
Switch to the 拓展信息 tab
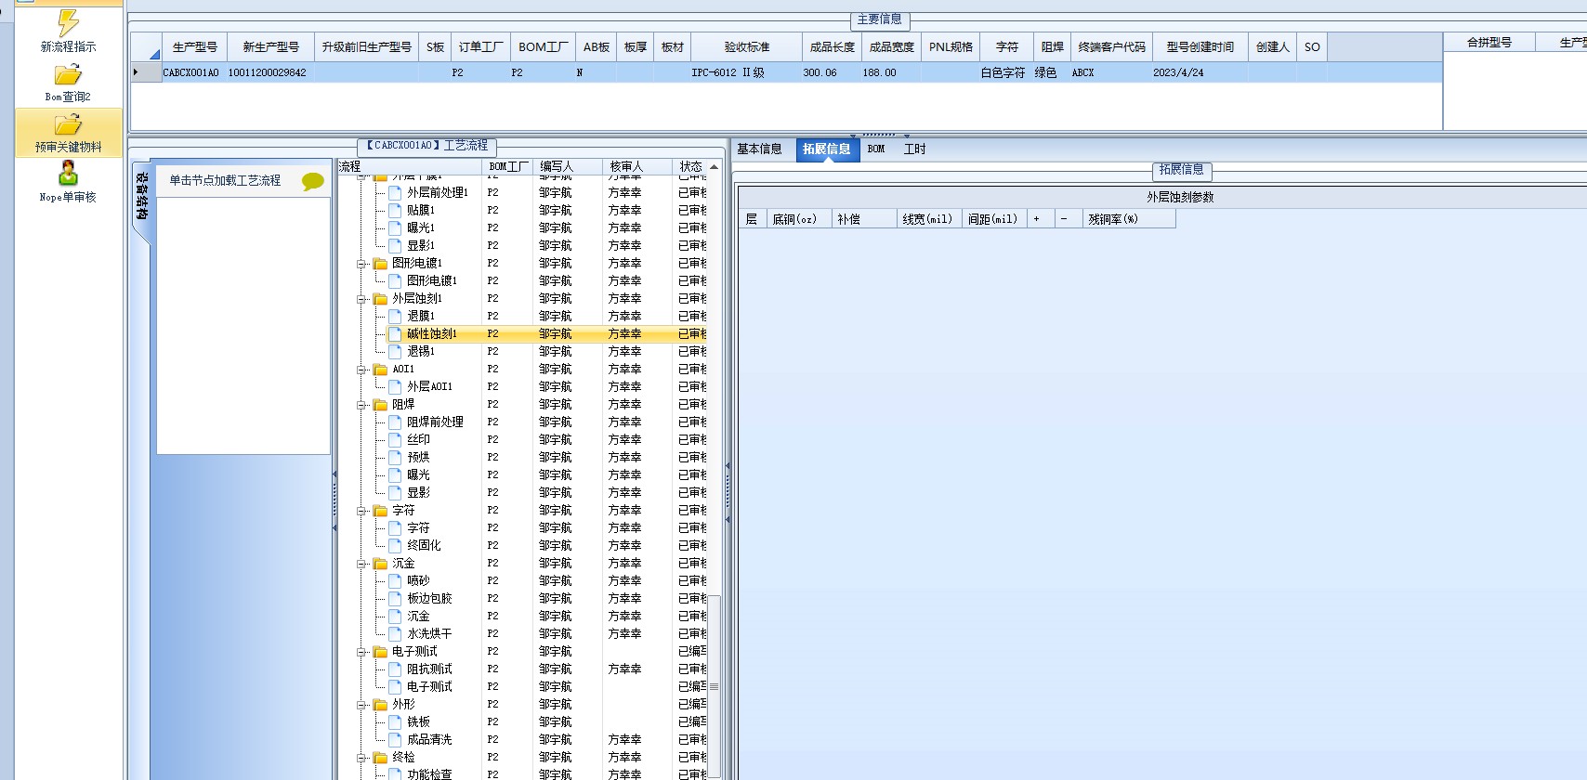(x=826, y=149)
